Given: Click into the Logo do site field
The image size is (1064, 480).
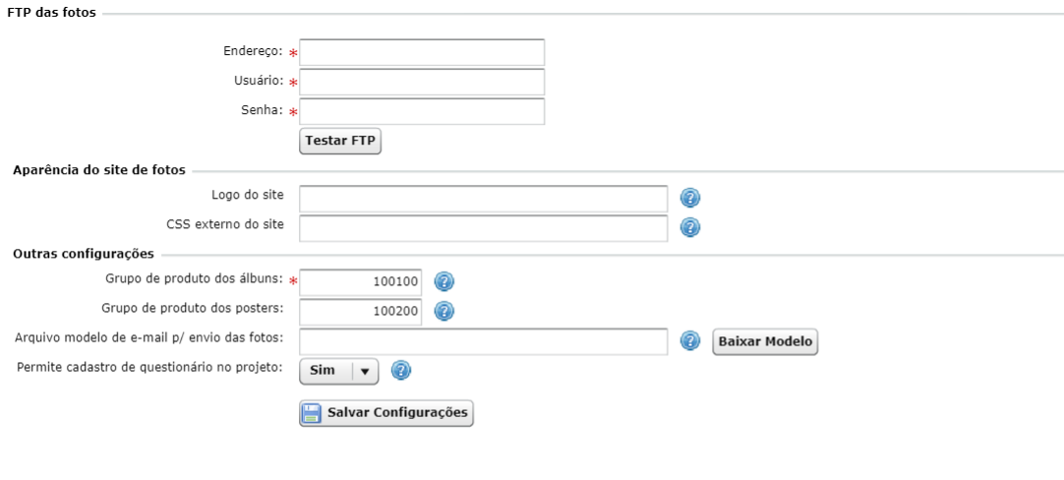Looking at the screenshot, I should tap(483, 199).
